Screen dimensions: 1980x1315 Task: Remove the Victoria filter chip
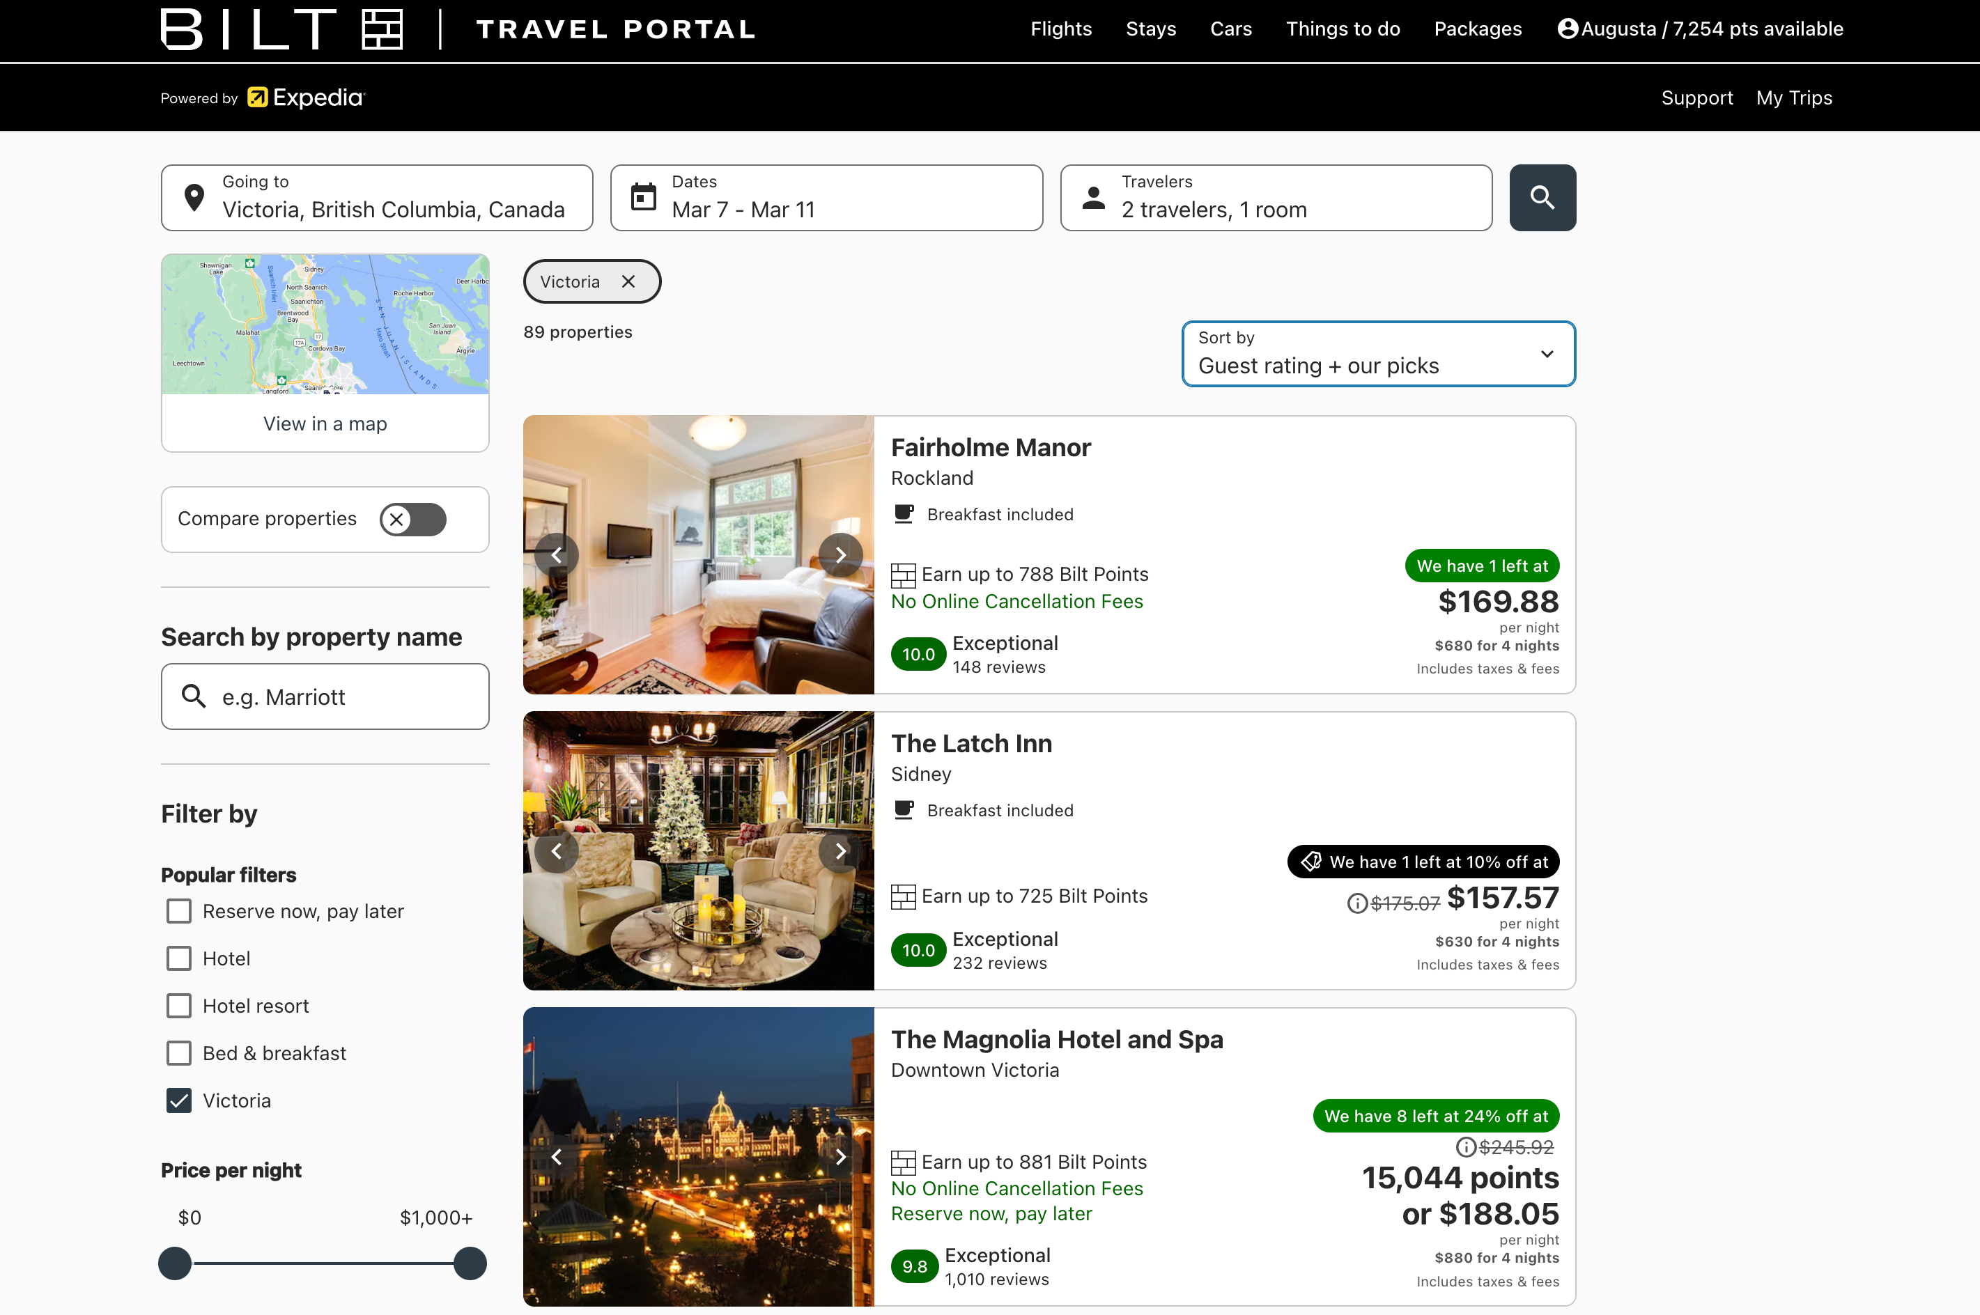(628, 282)
